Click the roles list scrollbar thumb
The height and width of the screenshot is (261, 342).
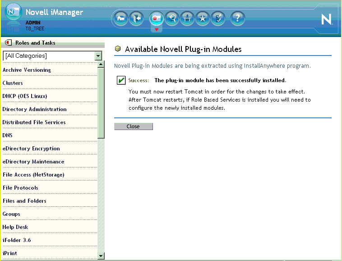pos(101,103)
